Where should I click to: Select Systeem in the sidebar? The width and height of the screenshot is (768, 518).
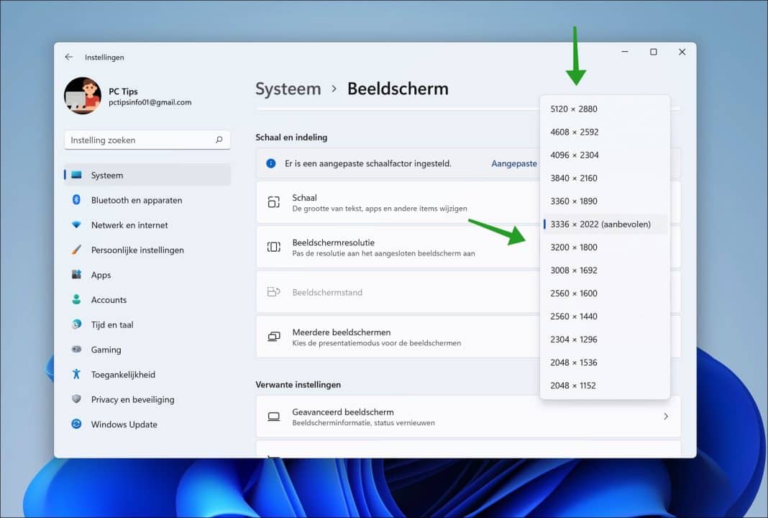(x=147, y=175)
